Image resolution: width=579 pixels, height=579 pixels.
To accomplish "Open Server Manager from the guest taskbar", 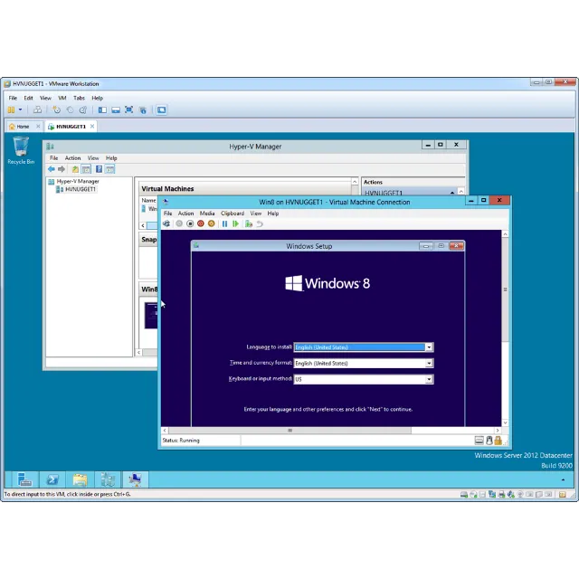I will (24, 479).
